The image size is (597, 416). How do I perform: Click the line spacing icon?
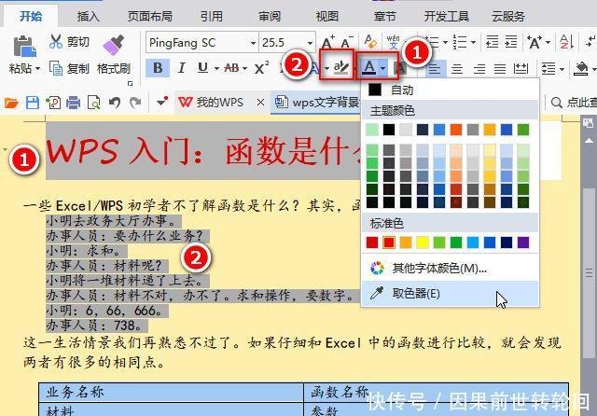(548, 69)
